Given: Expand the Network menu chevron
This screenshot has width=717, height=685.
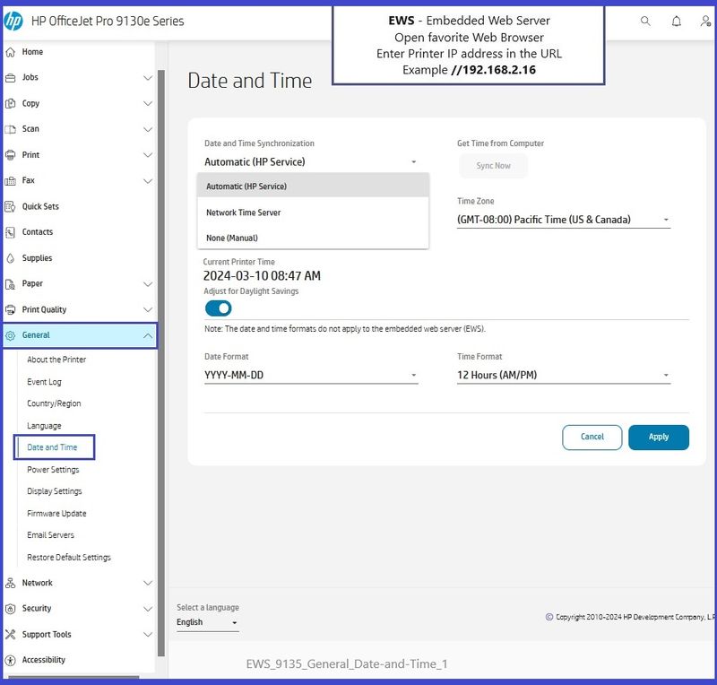Looking at the screenshot, I should point(148,583).
